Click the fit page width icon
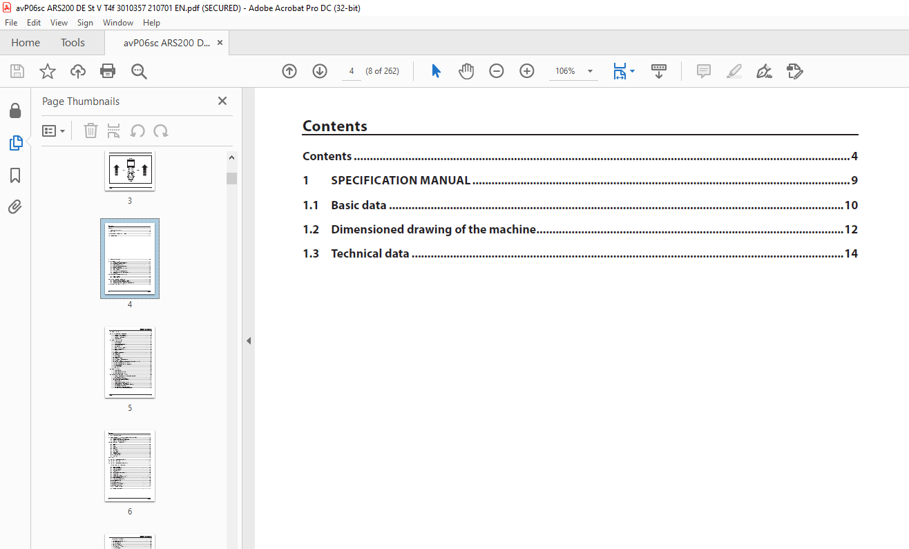 coord(620,71)
